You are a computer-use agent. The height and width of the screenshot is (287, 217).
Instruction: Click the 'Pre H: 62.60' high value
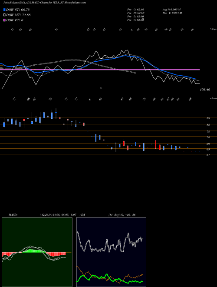click(x=136, y=13)
